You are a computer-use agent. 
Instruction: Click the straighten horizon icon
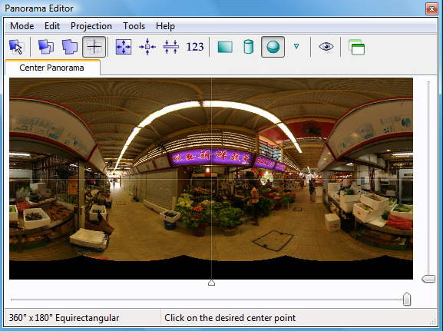click(171, 47)
